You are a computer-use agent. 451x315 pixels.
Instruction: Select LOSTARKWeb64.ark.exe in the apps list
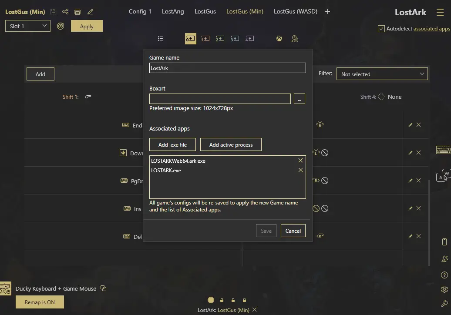(x=178, y=161)
